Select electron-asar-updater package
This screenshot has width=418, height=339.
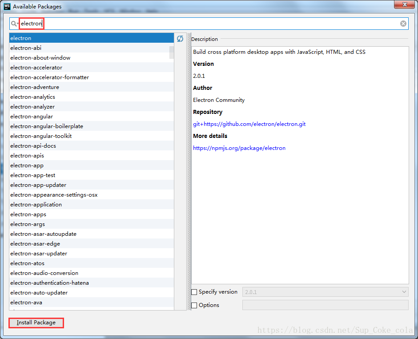pyautogui.click(x=92, y=254)
